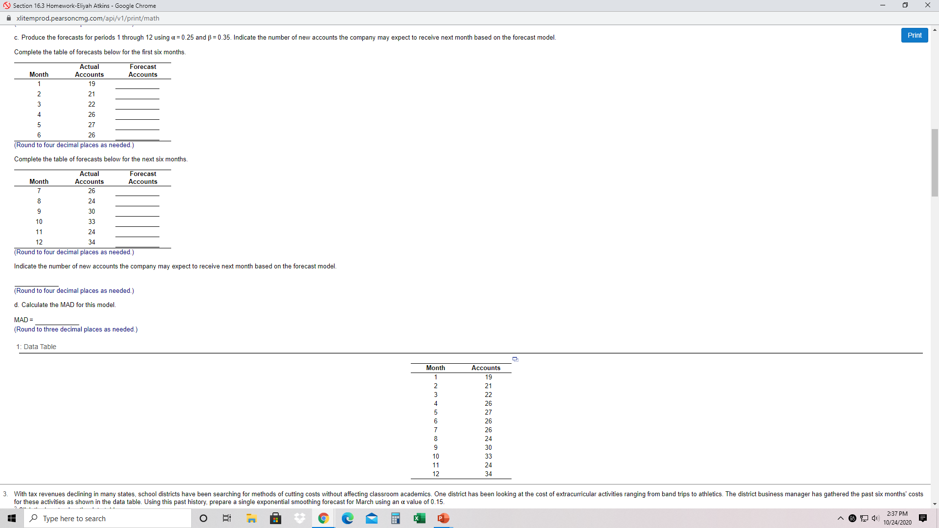
Task: Click the Type here to search box
Action: [108, 518]
